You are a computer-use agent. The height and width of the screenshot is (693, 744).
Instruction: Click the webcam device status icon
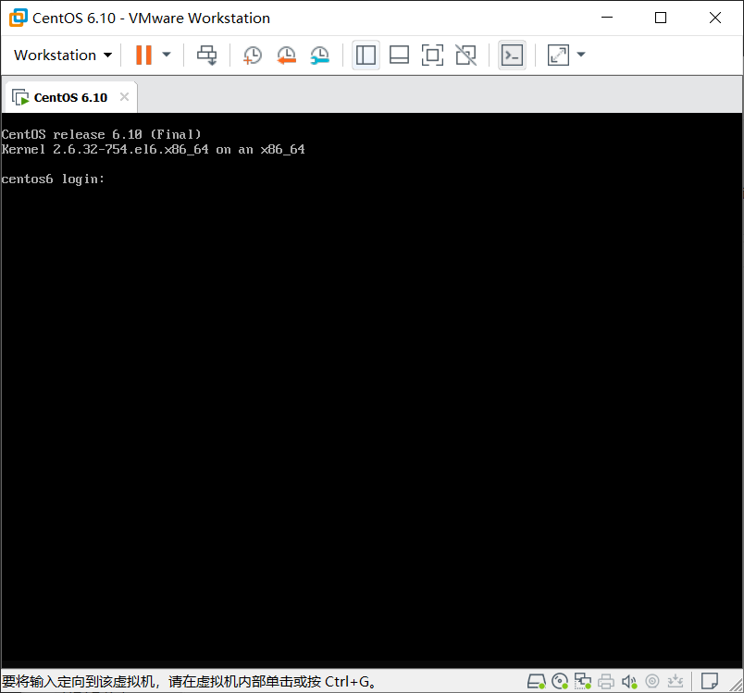pyautogui.click(x=652, y=682)
